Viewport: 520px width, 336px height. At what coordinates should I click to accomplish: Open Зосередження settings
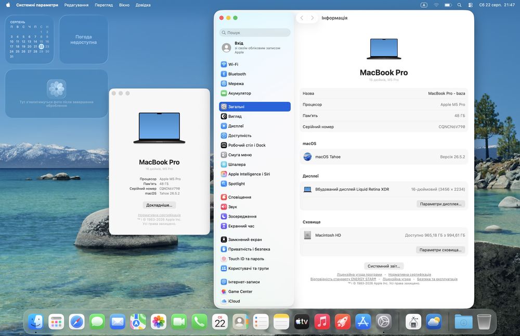pyautogui.click(x=255, y=217)
